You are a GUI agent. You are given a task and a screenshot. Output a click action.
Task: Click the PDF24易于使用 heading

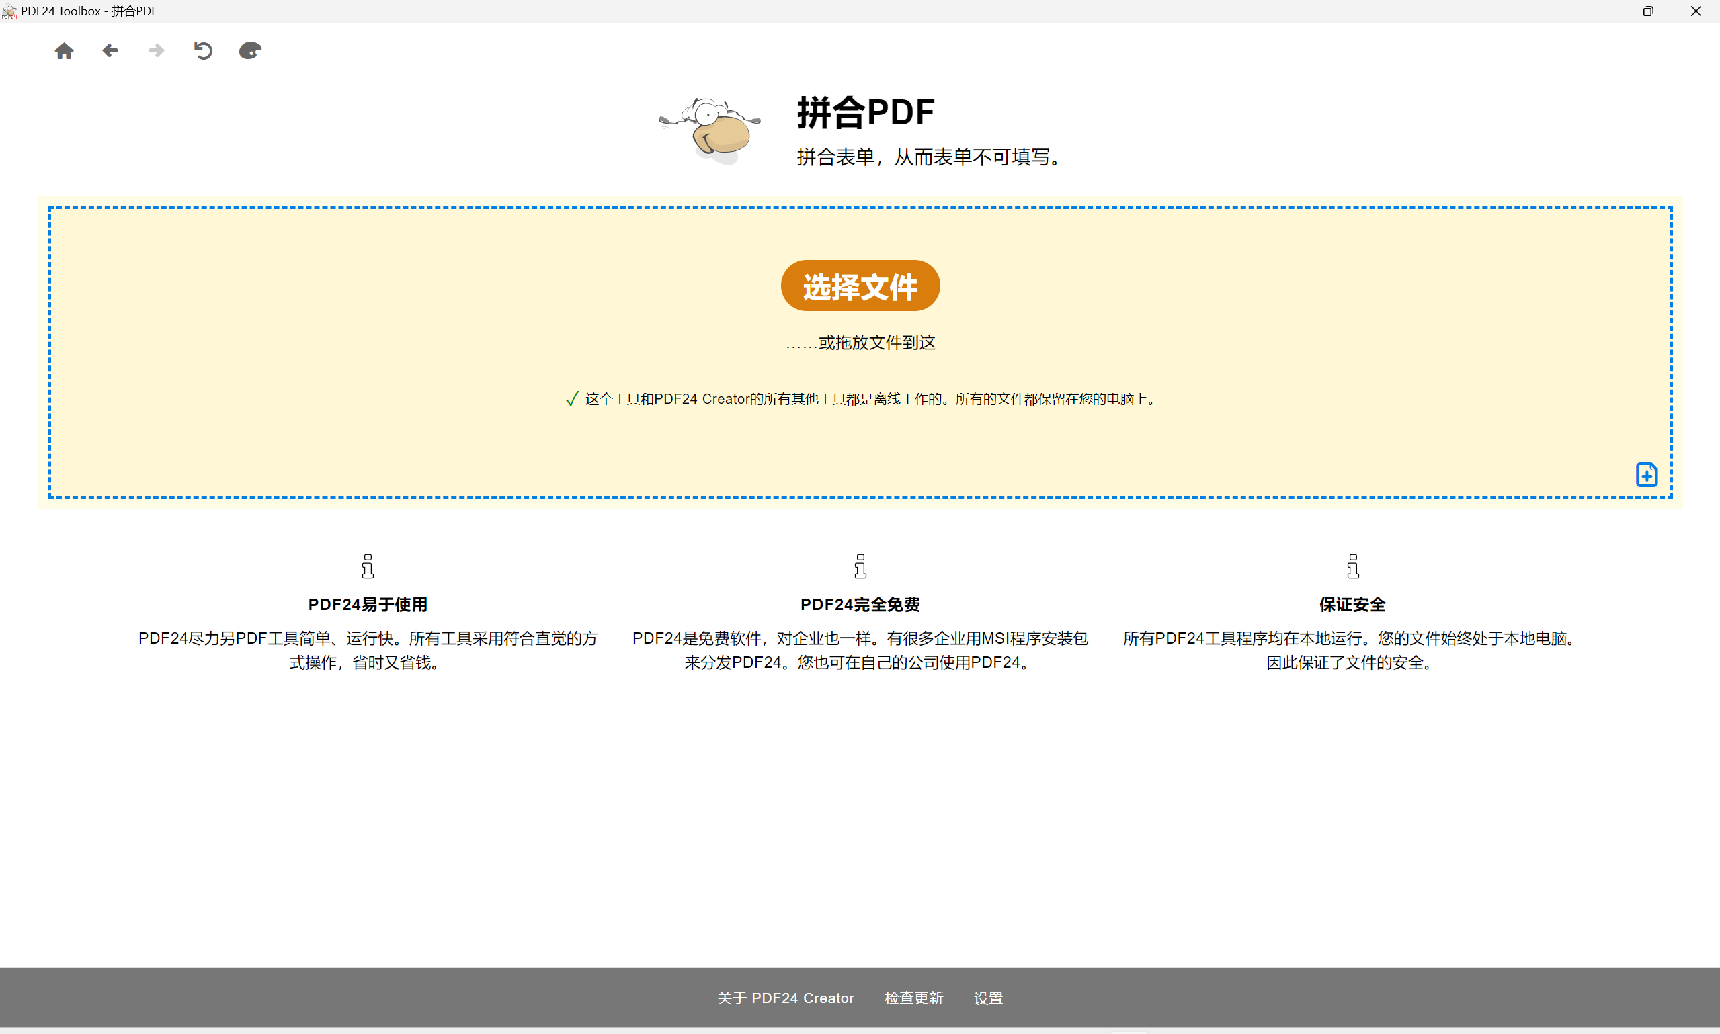coord(368,605)
